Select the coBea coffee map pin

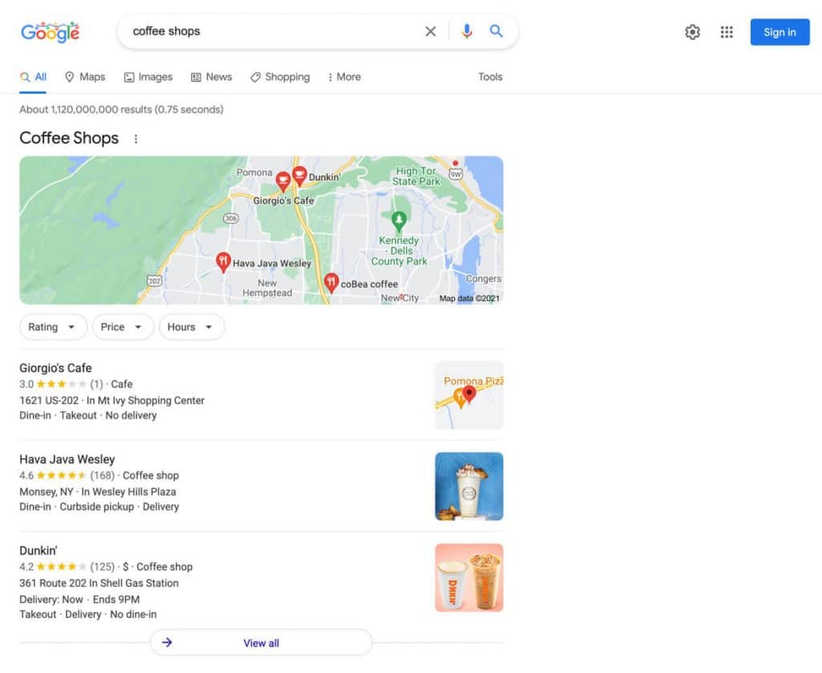click(331, 283)
